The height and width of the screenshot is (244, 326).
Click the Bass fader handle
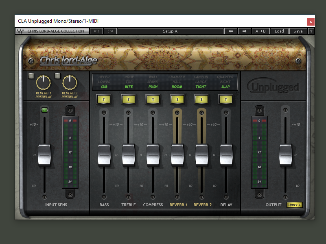click(x=104, y=155)
